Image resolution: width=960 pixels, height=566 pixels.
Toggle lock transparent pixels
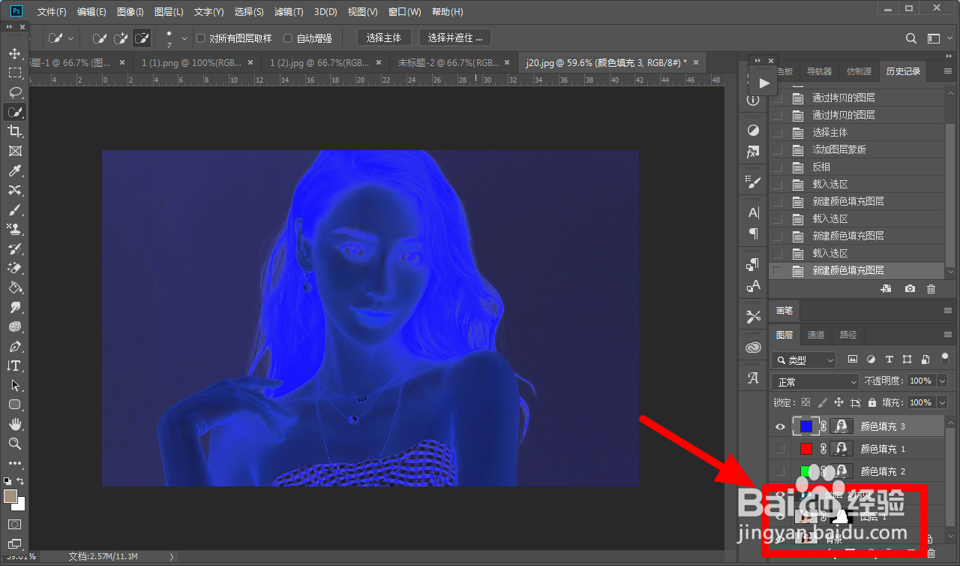806,402
